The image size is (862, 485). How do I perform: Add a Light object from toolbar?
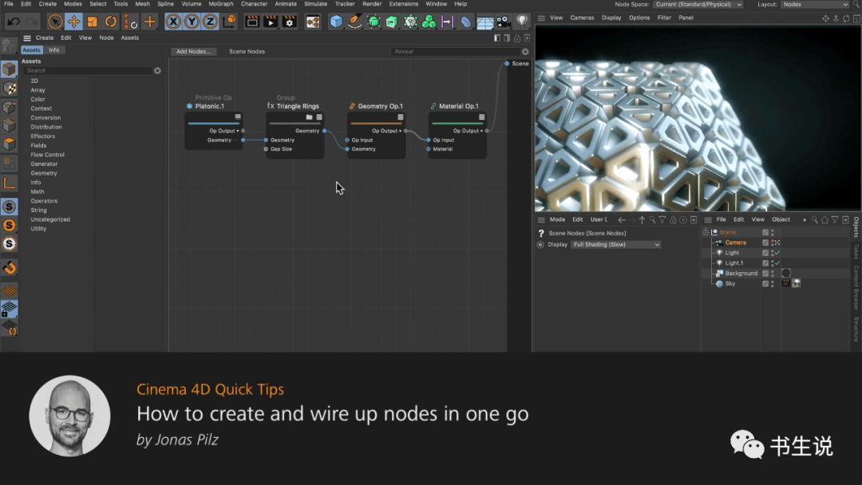522,22
